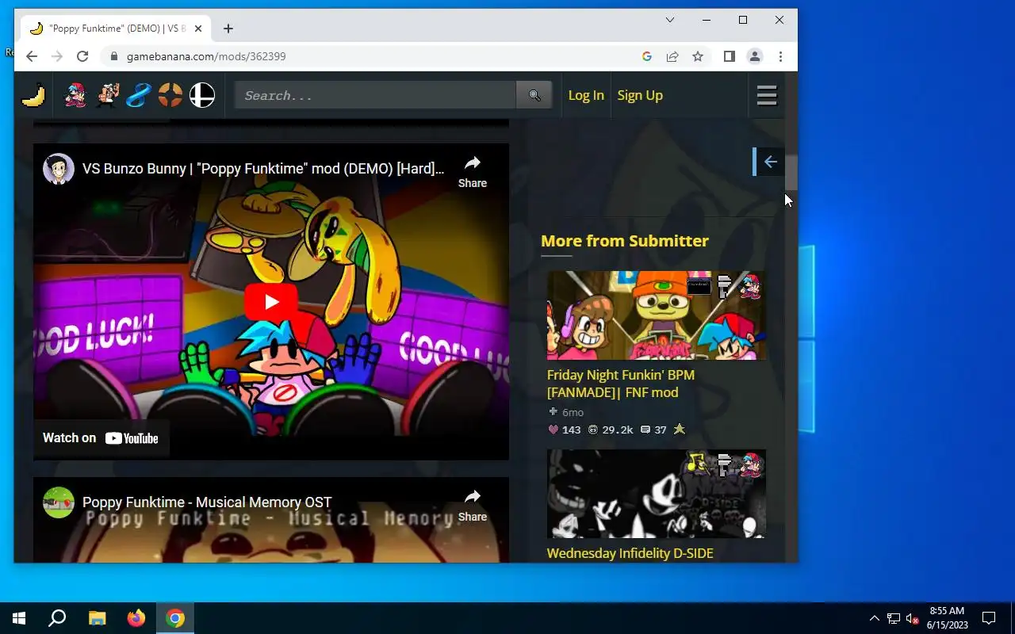Click Watch on YouTube button
Viewport: 1015px width, 634px height.
coord(101,438)
